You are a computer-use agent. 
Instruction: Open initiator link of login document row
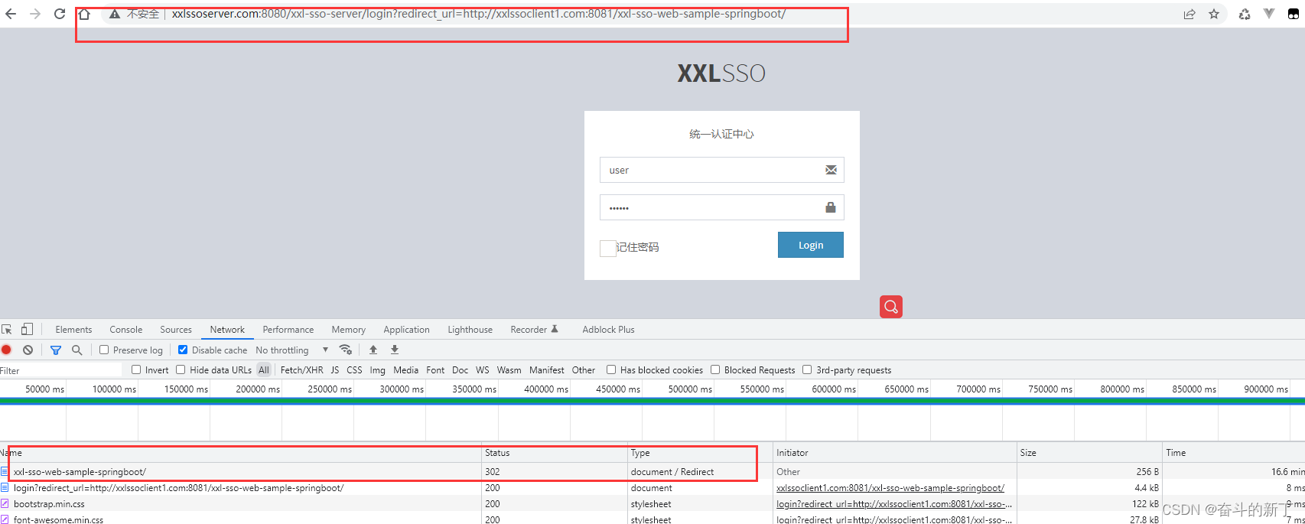[890, 488]
